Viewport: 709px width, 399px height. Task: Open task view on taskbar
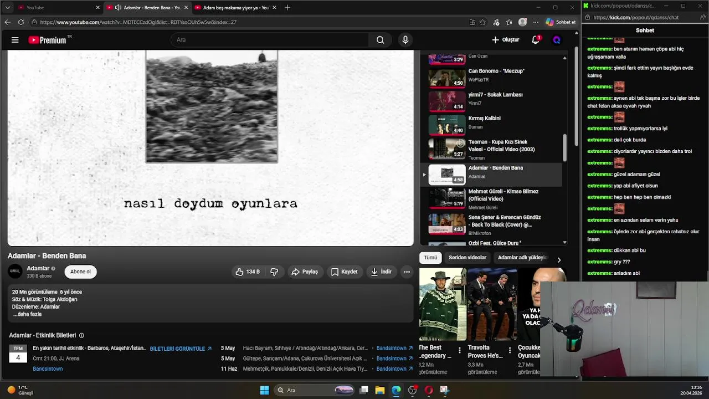coord(364,390)
